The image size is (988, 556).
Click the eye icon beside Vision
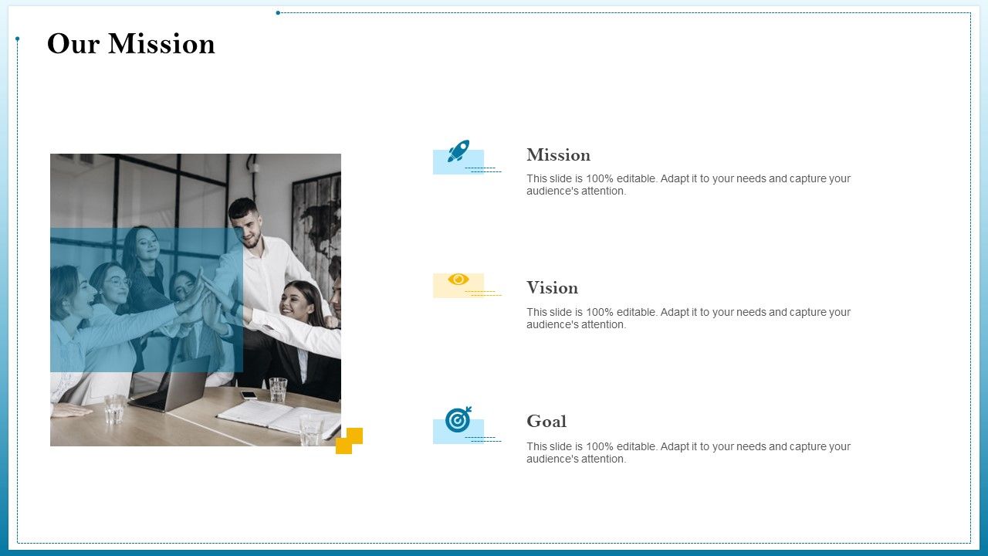[x=458, y=279]
